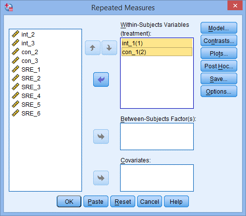The height and width of the screenshot is (216, 246).
Task: Open the Post Hoc... dialog
Action: point(219,66)
